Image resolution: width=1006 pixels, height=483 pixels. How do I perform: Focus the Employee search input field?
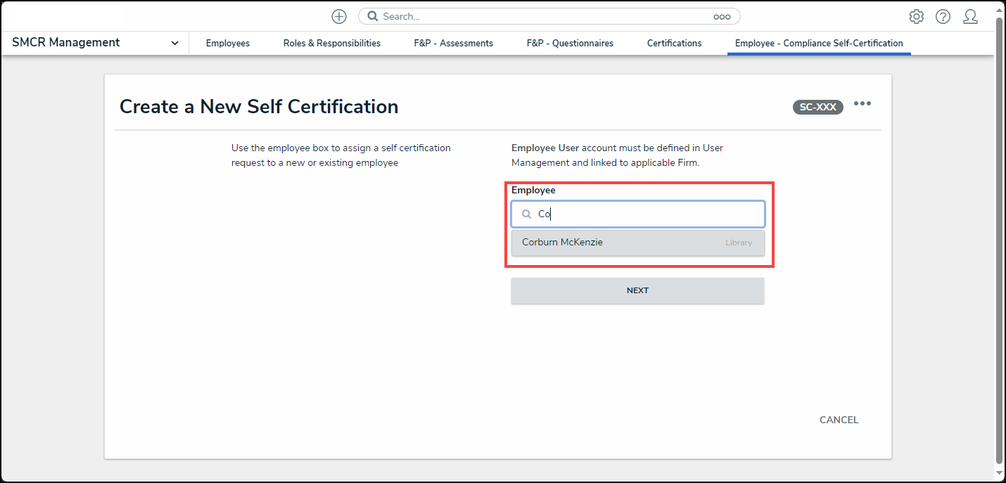(647, 214)
